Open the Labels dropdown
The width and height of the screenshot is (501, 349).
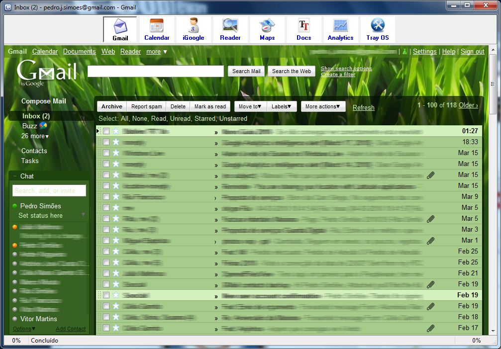281,106
